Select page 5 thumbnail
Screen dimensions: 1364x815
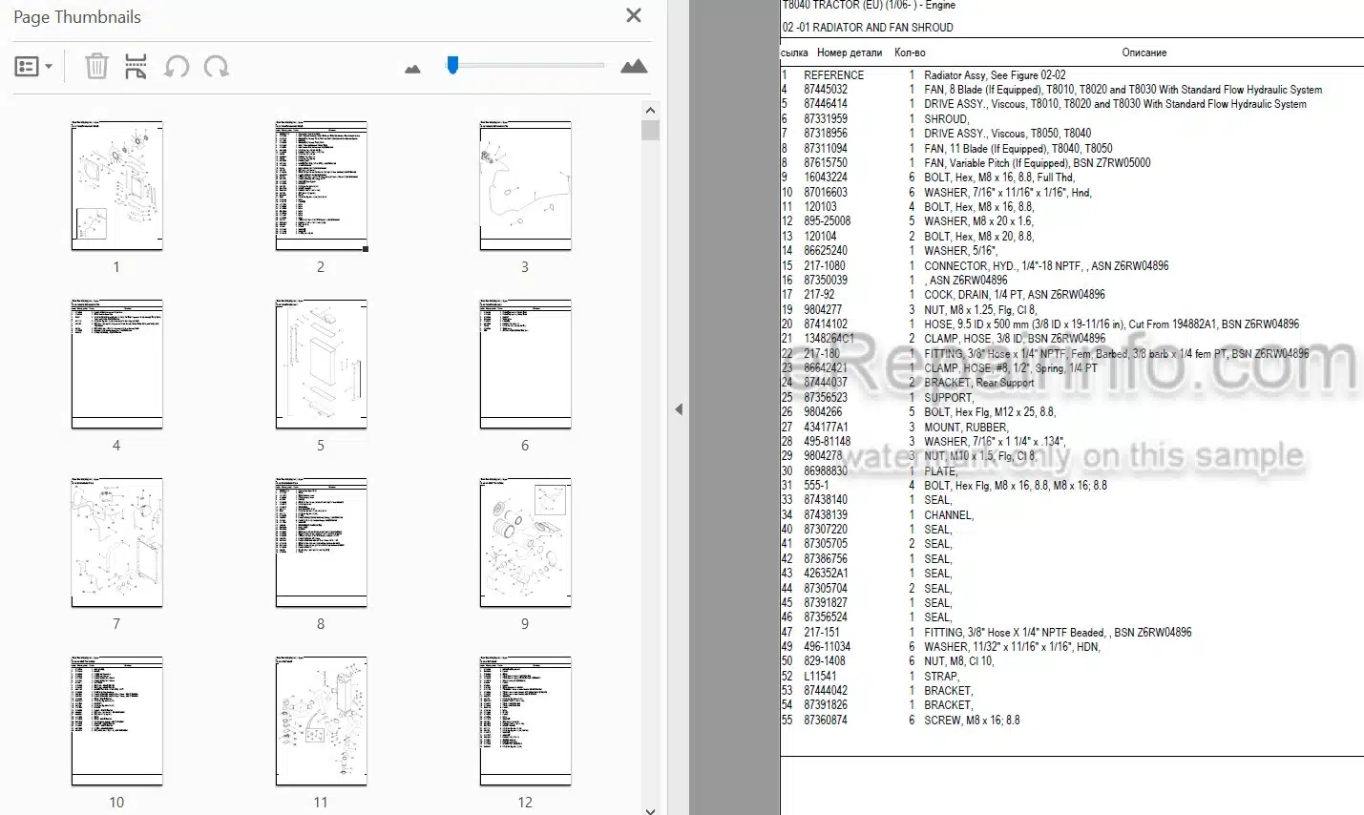click(321, 364)
